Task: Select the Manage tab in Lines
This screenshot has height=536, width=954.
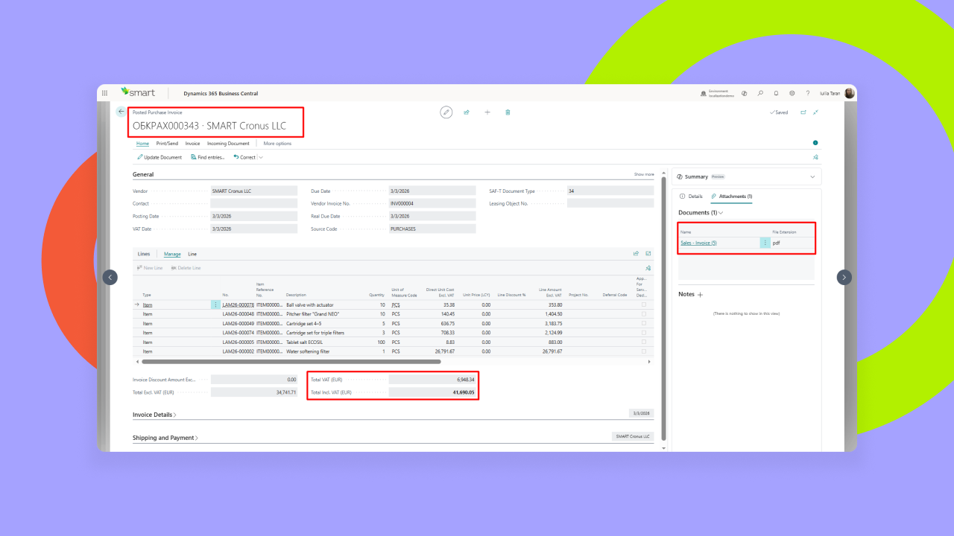Action: point(172,254)
